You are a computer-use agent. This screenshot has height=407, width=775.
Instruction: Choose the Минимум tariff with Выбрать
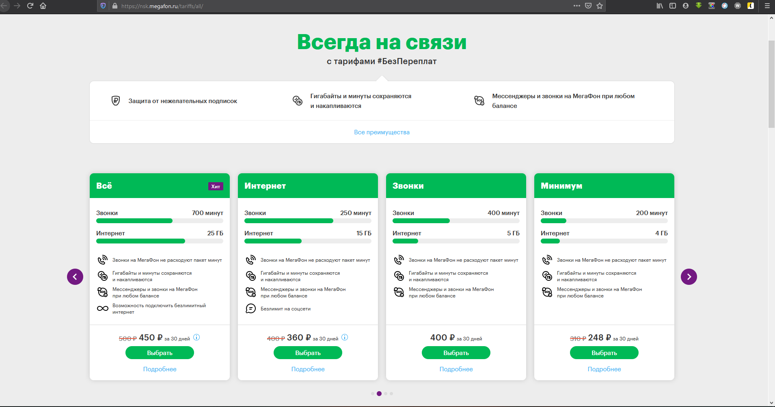[604, 353]
